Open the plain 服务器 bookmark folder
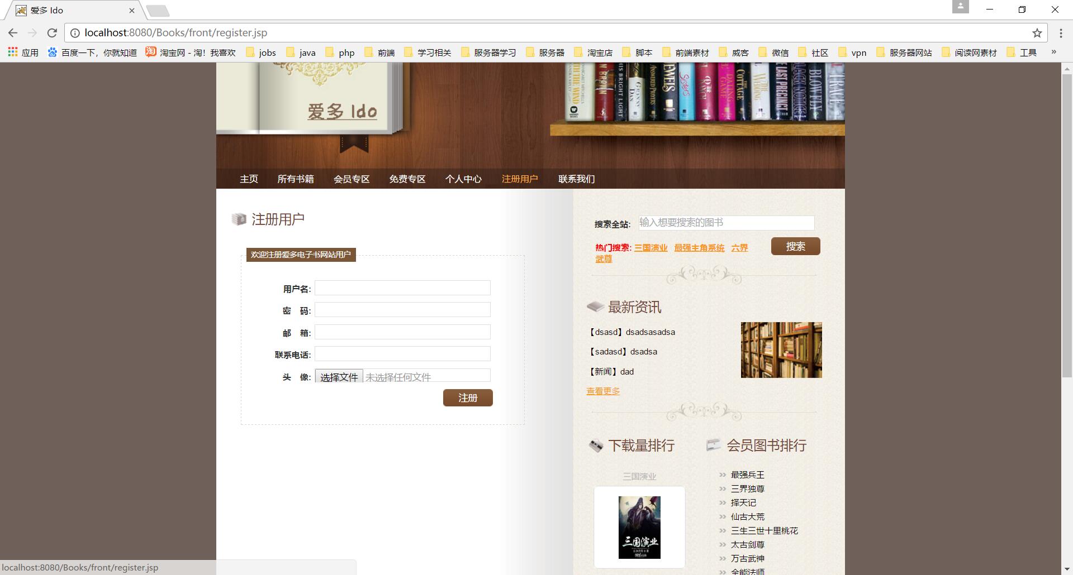Viewport: 1073px width, 575px height. [x=545, y=52]
